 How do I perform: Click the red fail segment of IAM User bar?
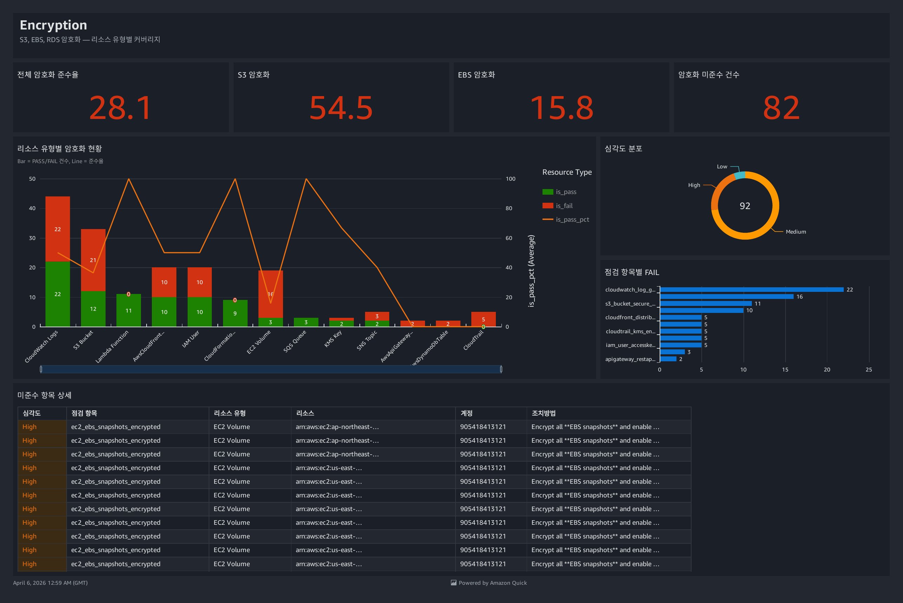(x=200, y=282)
